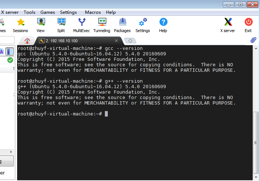260x181 pixels.
Task: Open the Tools menu
Action: coord(29,12)
